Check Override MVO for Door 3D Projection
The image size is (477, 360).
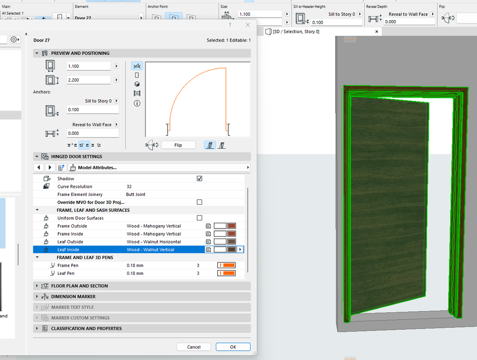(x=200, y=202)
